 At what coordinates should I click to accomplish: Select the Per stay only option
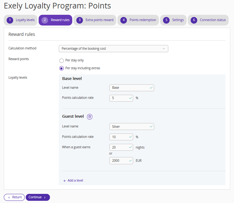point(62,60)
